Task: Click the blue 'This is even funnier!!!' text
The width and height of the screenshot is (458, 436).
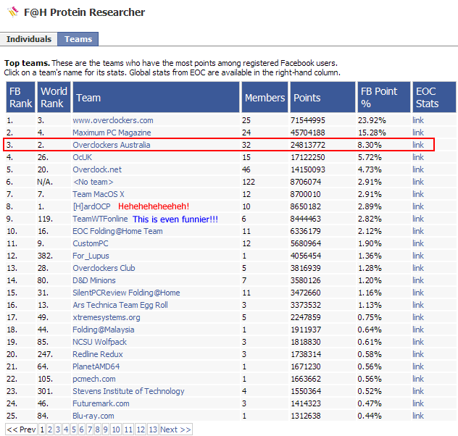Action: coord(175,219)
